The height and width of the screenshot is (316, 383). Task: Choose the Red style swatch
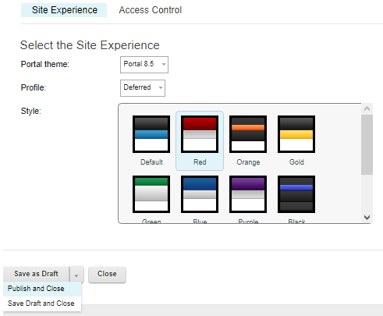pyautogui.click(x=200, y=134)
